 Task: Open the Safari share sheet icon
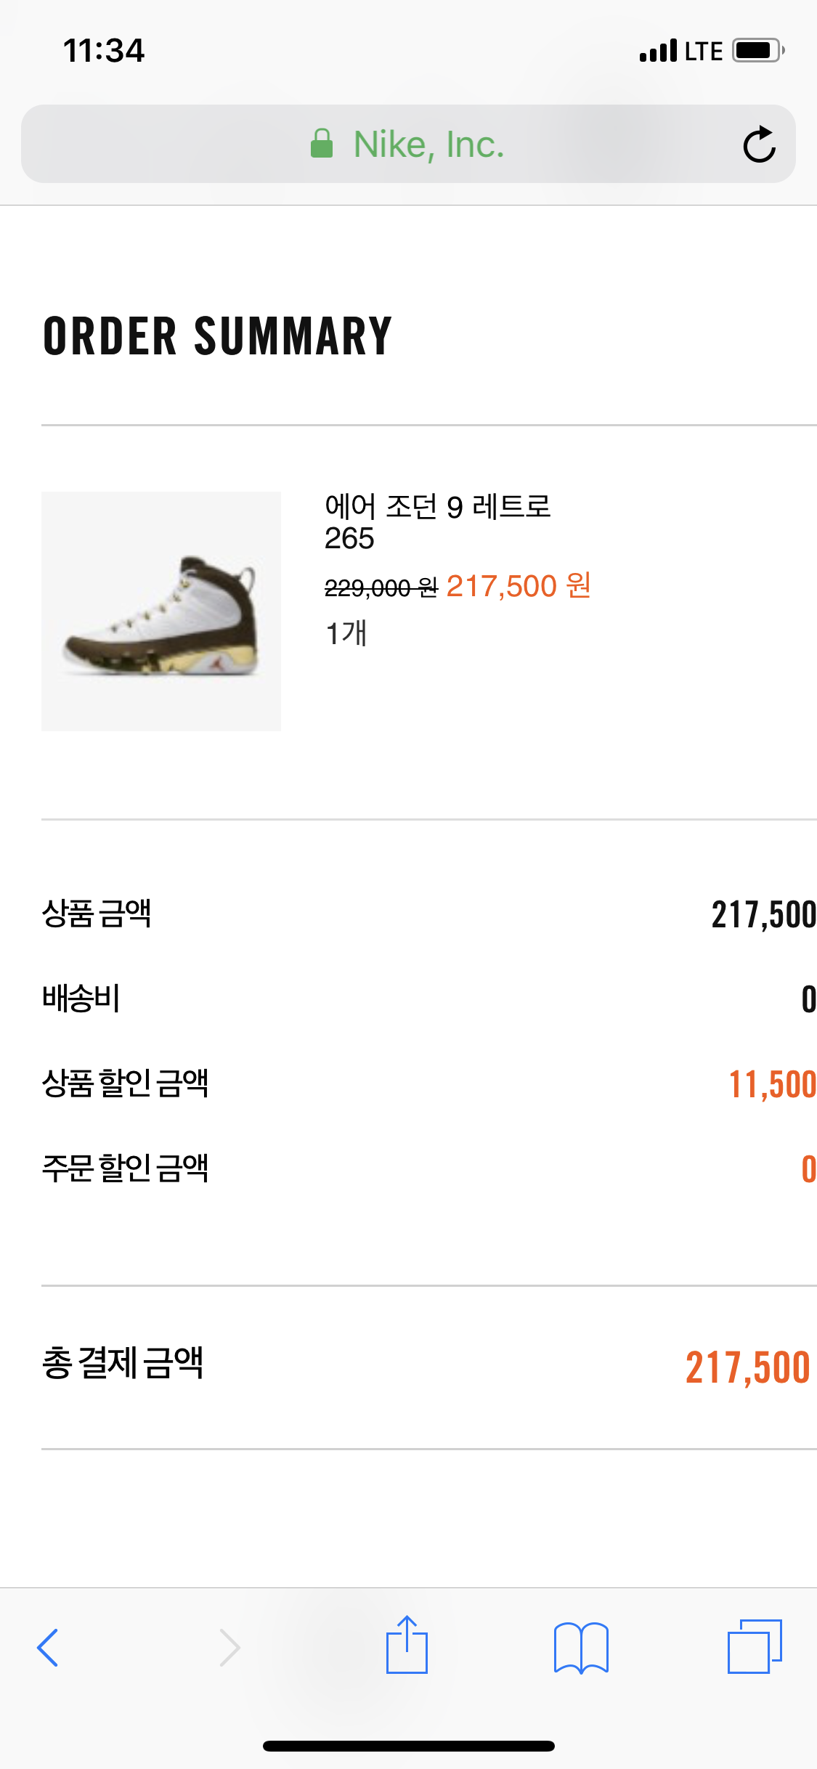point(407,1646)
